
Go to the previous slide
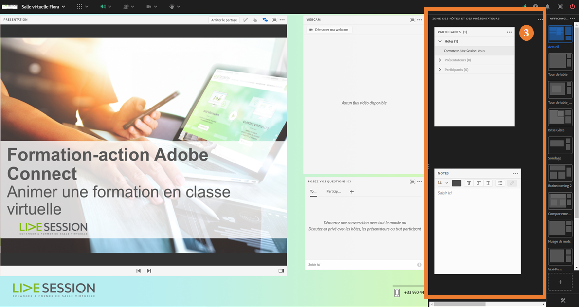click(x=139, y=271)
